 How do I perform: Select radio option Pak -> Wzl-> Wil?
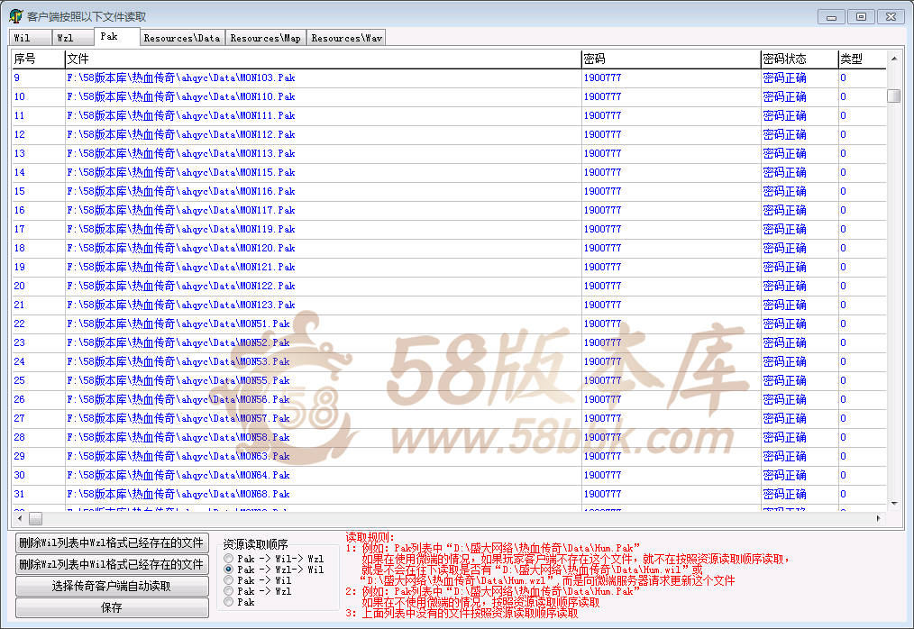(229, 570)
